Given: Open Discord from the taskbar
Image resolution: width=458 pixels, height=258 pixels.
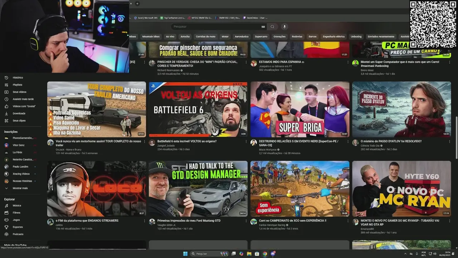Looking at the screenshot, I should (x=273, y=254).
